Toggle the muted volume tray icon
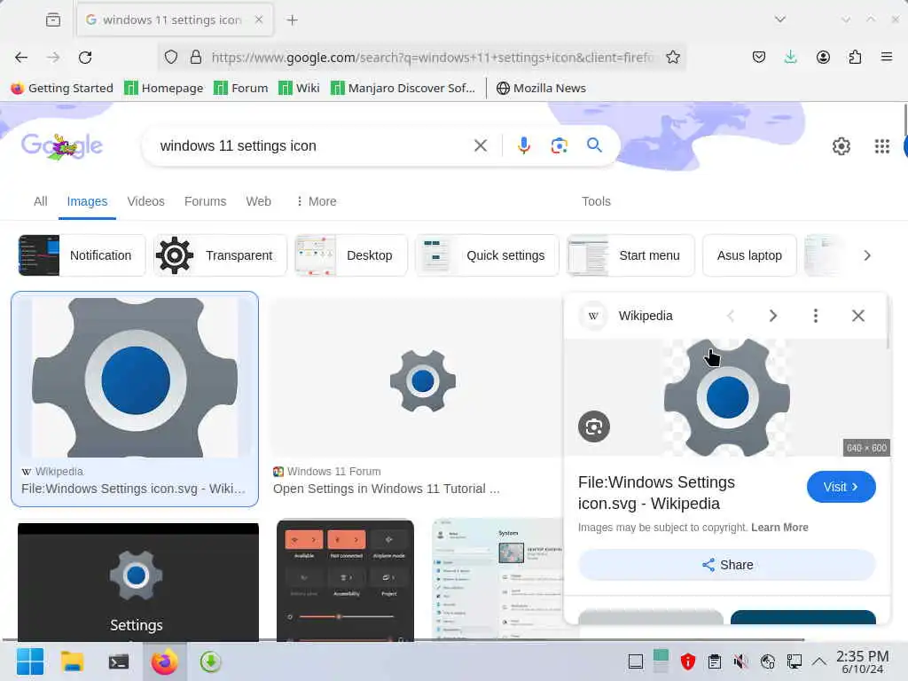This screenshot has width=908, height=681. pyautogui.click(x=740, y=661)
